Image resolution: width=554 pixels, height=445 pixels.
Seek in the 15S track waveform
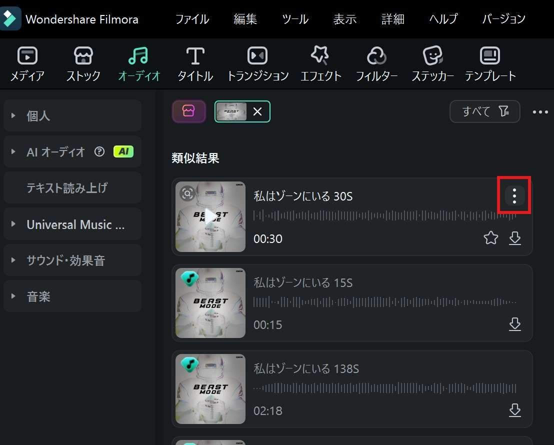[x=385, y=302]
